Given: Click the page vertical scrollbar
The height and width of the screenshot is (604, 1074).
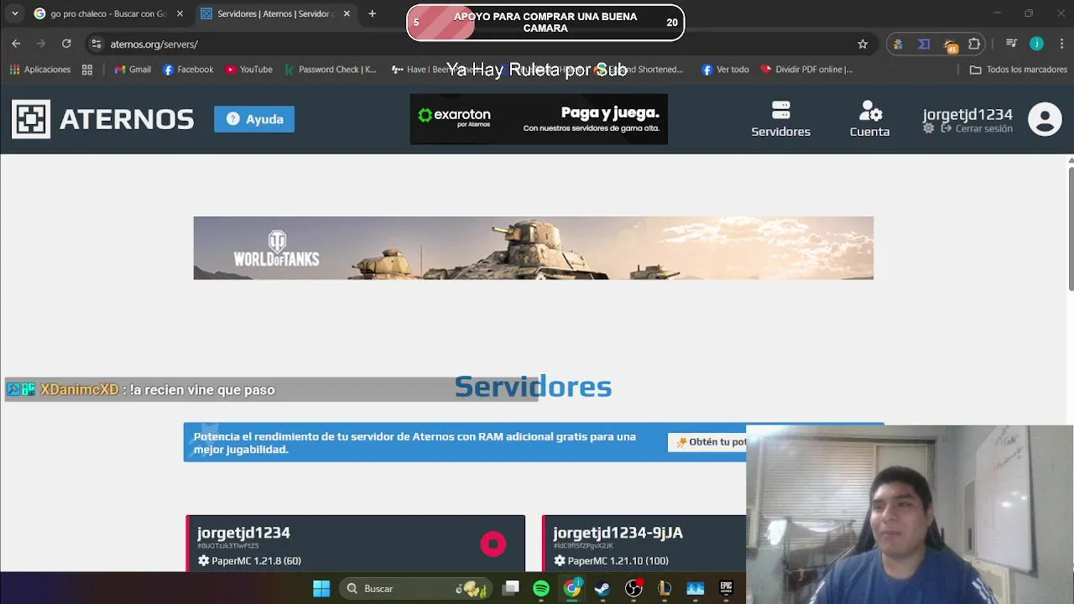Looking at the screenshot, I should 1071,228.
